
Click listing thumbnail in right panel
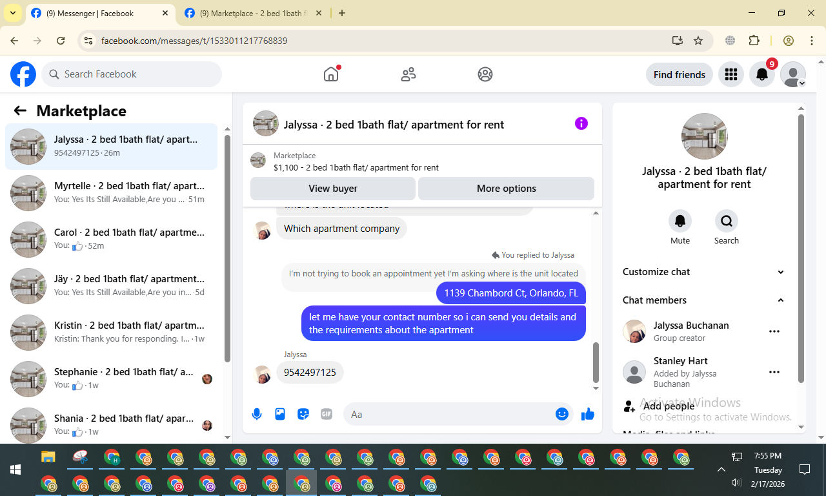coord(705,136)
